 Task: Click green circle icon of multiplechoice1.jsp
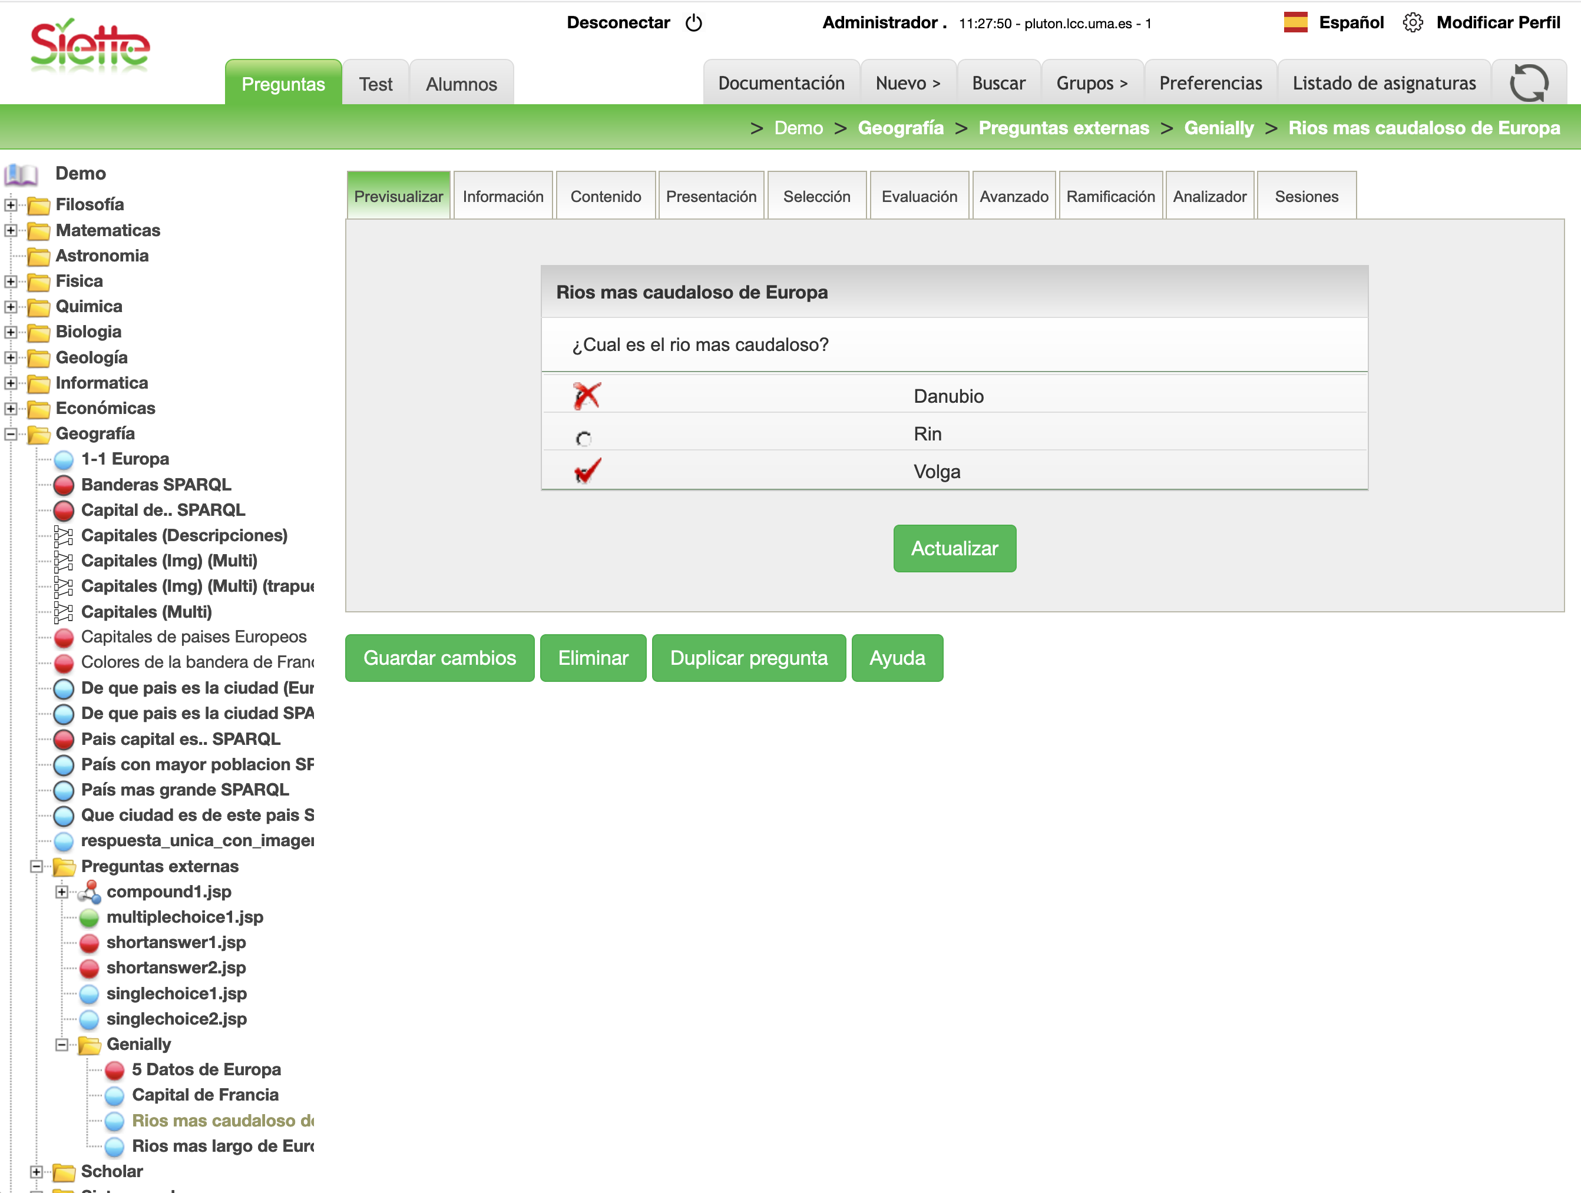coord(90,917)
